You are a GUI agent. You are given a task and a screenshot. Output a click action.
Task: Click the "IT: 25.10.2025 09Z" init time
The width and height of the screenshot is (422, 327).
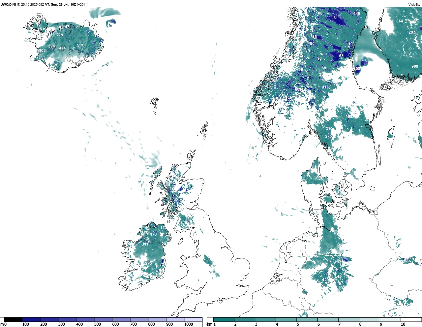[30, 4]
